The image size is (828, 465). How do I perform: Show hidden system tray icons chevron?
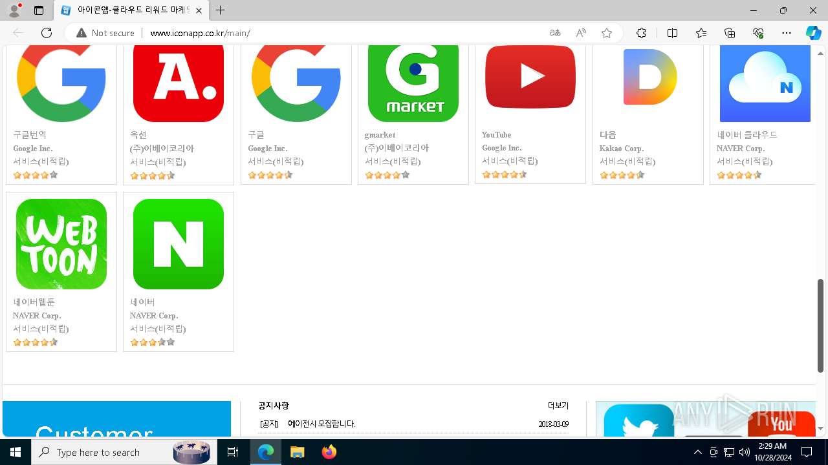697,452
